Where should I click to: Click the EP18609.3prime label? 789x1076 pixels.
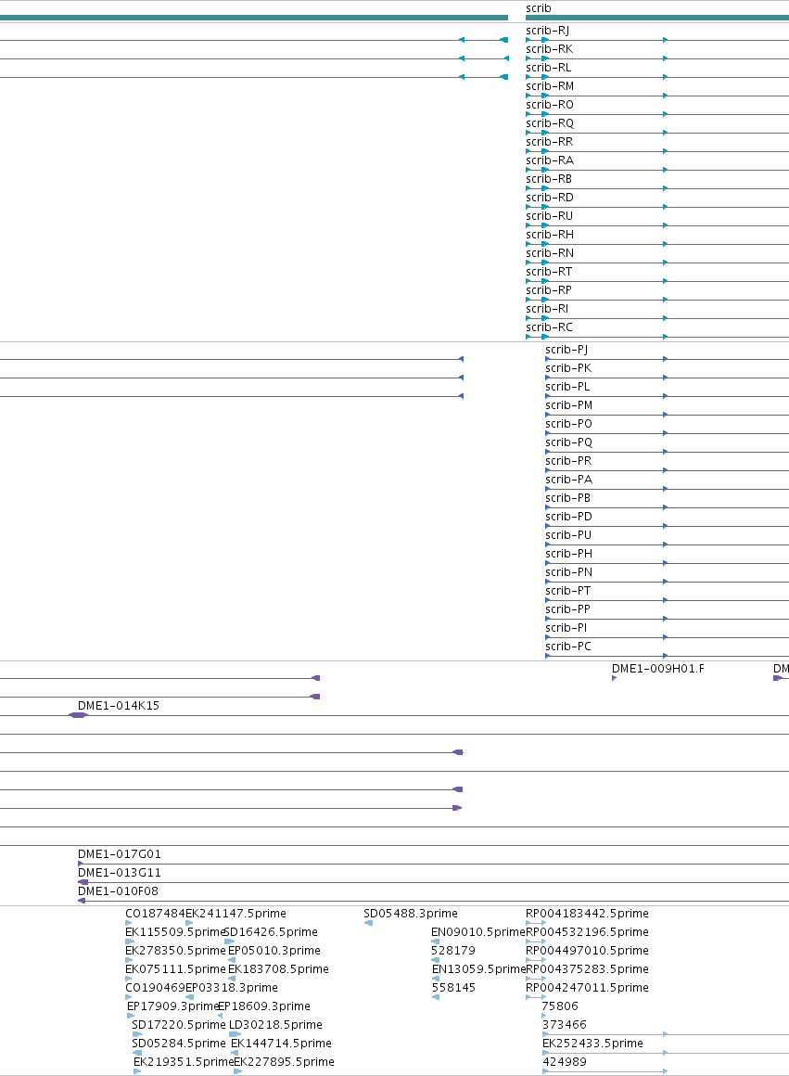(264, 1006)
